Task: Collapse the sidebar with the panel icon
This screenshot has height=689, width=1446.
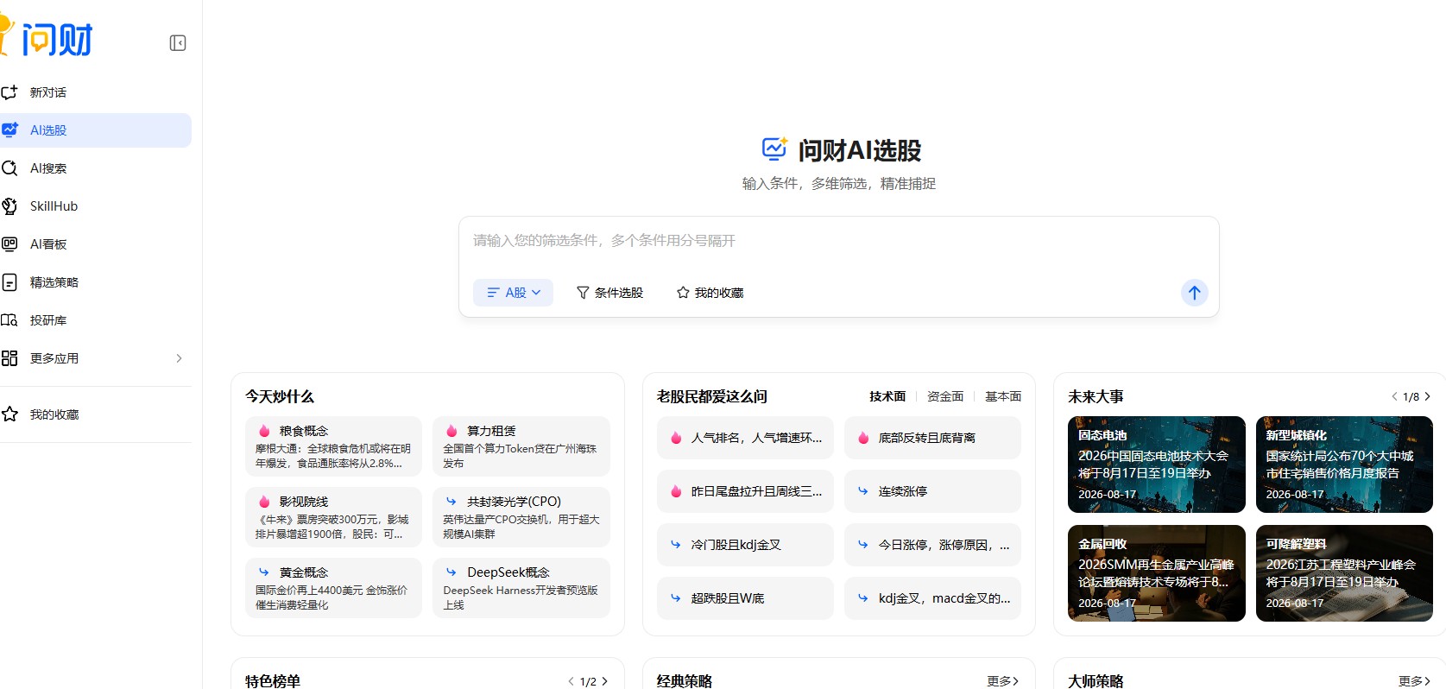Action: click(178, 43)
